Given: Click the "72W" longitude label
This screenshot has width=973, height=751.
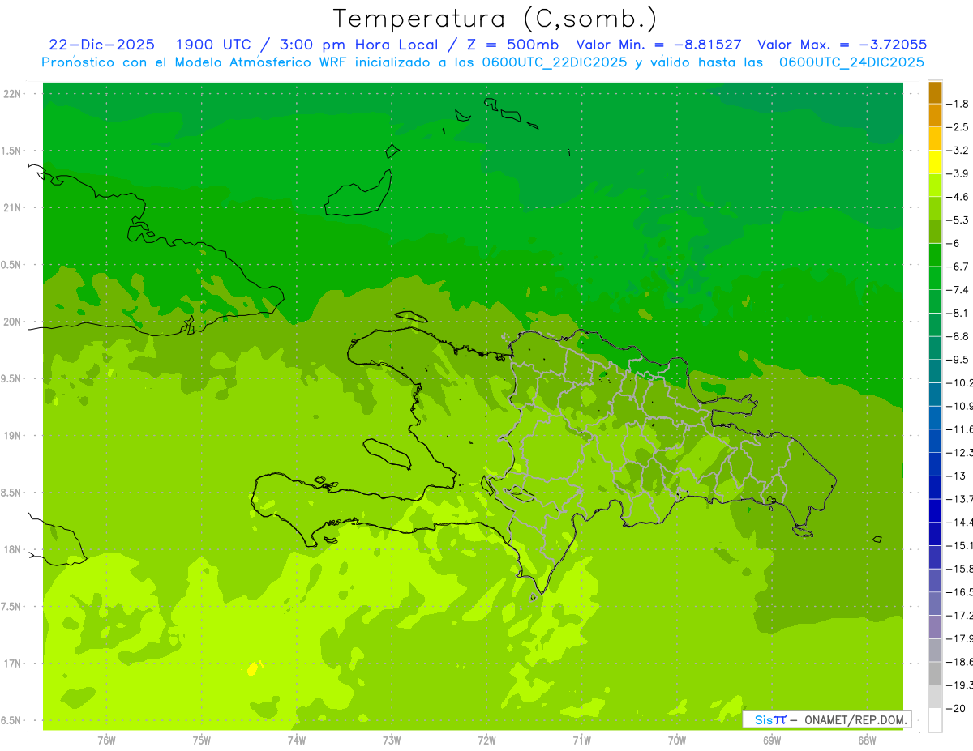Looking at the screenshot, I should (487, 740).
